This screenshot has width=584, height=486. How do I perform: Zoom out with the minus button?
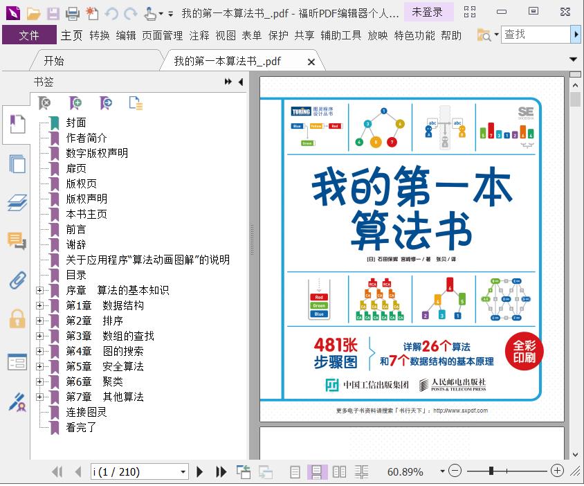point(455,471)
